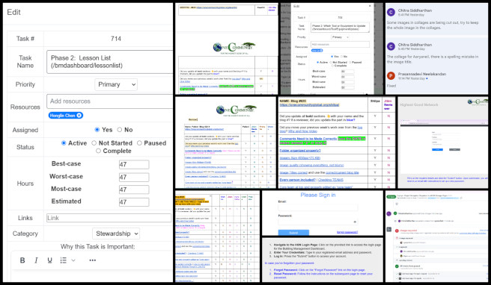
Task: Click the Worst-case hours field showing 47
Action: point(134,177)
